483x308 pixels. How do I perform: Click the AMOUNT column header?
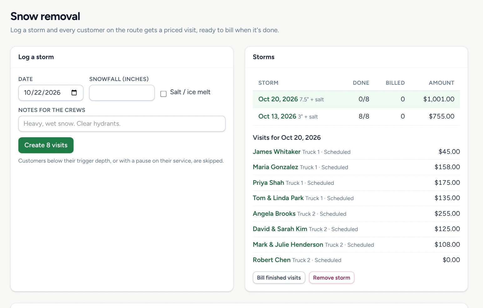pos(442,83)
